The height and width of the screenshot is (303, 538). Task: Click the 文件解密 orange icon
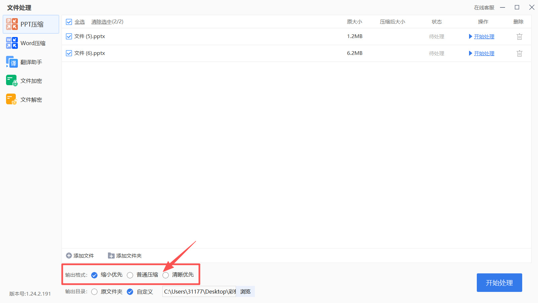point(12,100)
